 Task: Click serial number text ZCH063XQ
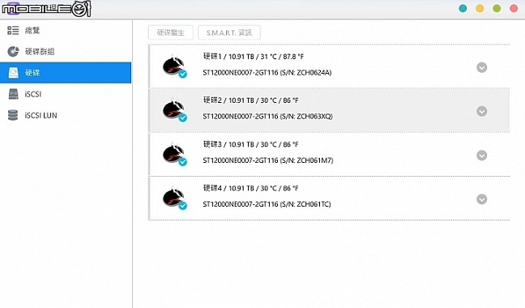click(x=314, y=116)
